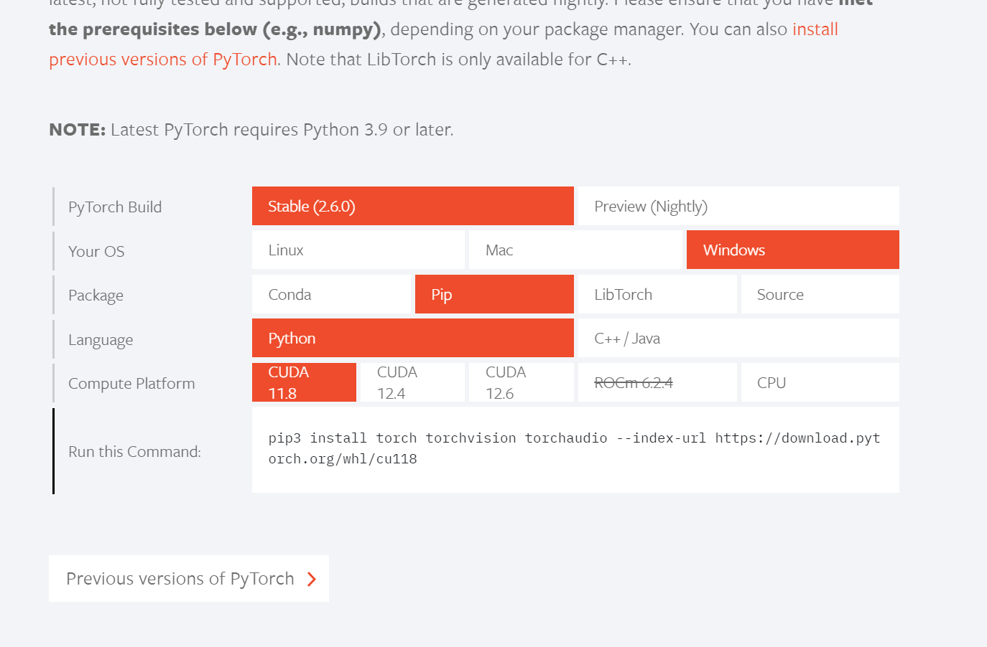Click the arrow icon beside Previous versions
The height and width of the screenshot is (647, 987).
click(312, 579)
